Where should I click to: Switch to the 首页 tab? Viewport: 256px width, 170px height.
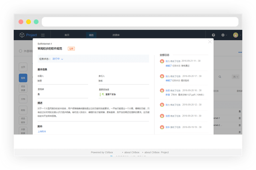click(x=67, y=35)
